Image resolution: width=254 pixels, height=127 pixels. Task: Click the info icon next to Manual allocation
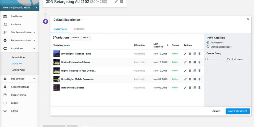[x=231, y=47]
